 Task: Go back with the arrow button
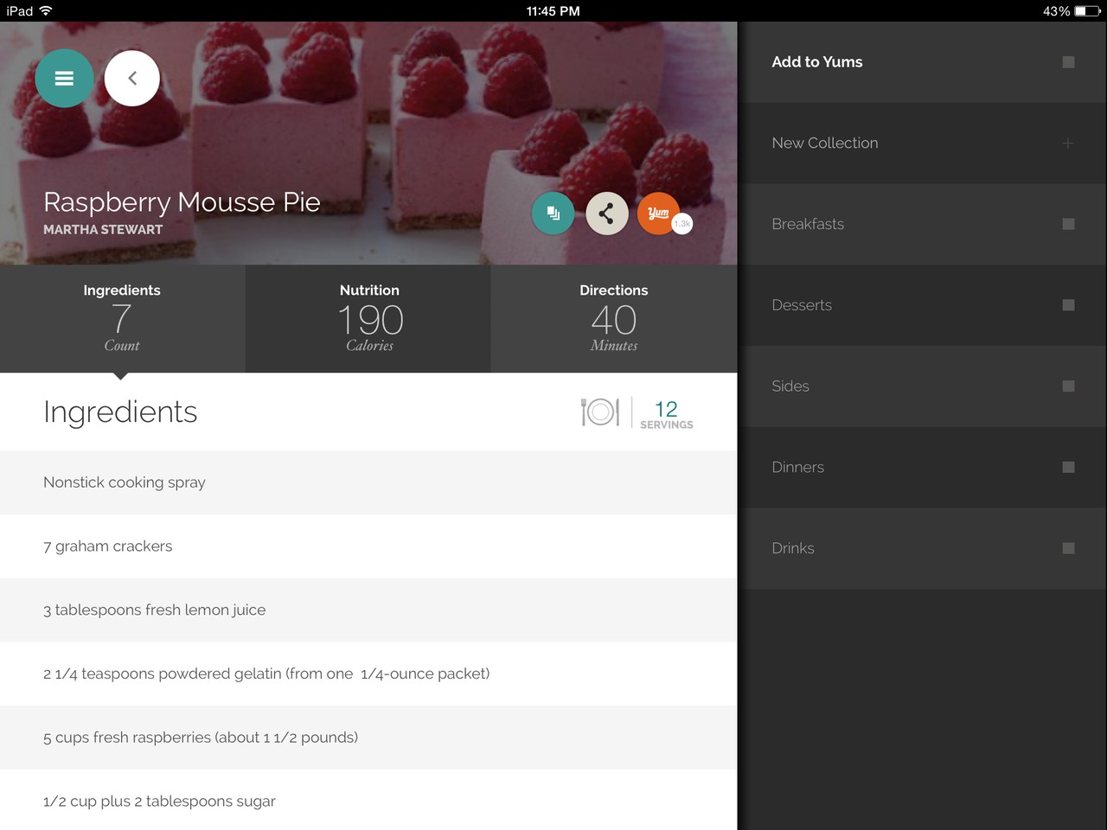coord(132,79)
